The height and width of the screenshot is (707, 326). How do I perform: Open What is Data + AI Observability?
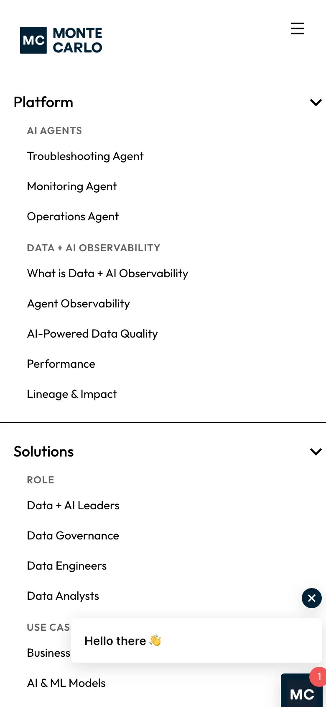point(107,274)
